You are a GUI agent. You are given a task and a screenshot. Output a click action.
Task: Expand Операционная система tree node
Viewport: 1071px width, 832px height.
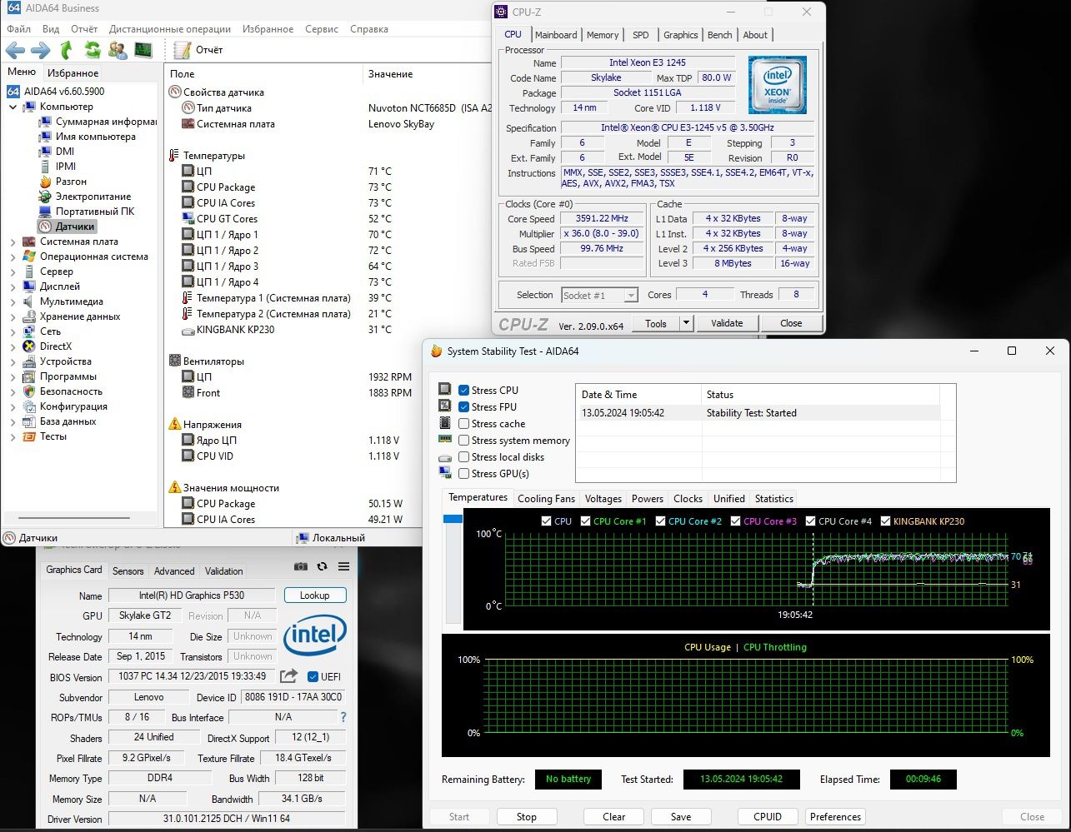click(x=13, y=257)
